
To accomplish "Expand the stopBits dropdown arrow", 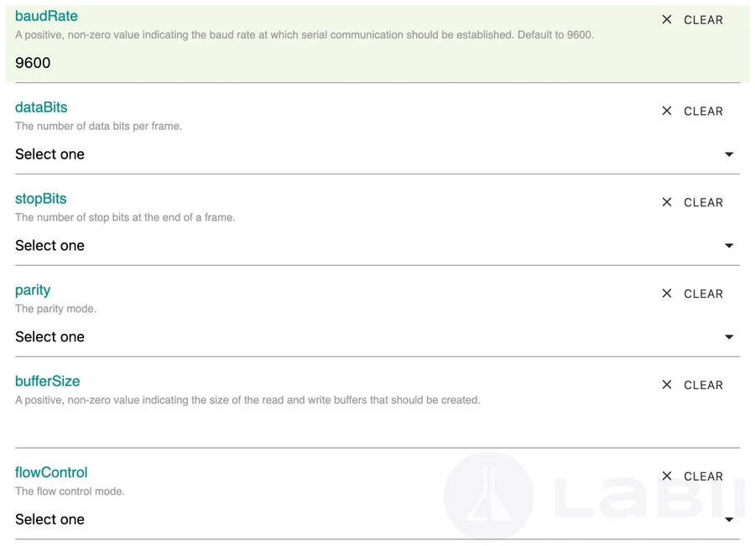I will (x=729, y=246).
